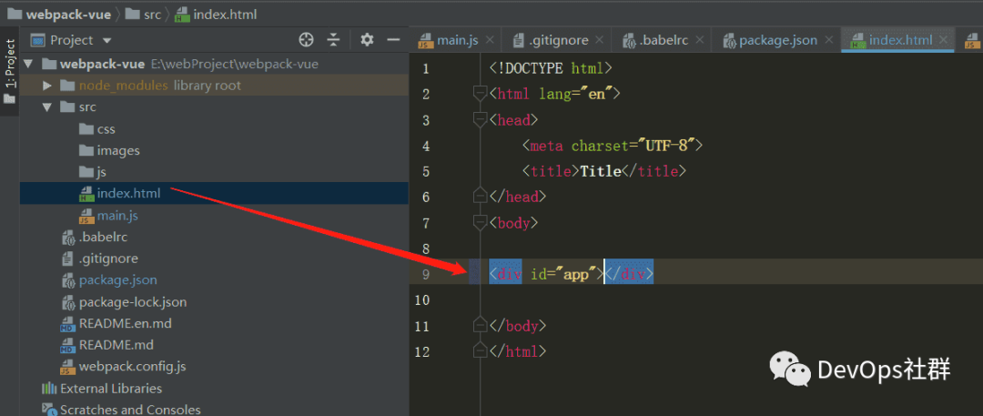Image resolution: width=983 pixels, height=416 pixels.
Task: Open Project panel settings gear
Action: click(x=367, y=40)
